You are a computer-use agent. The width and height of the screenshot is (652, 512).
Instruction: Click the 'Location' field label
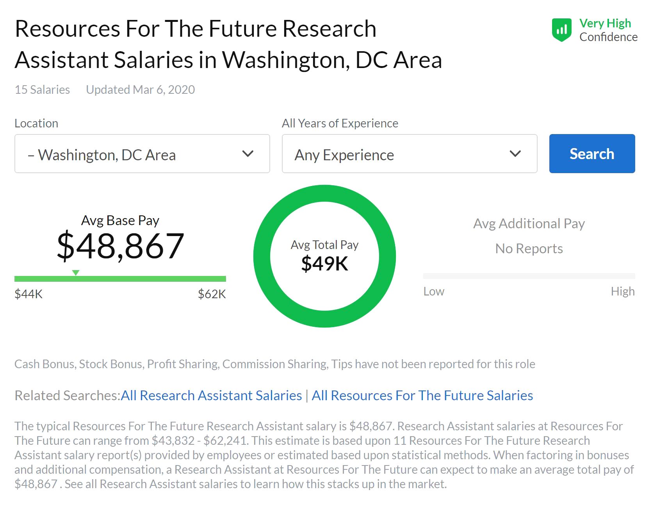tap(36, 123)
